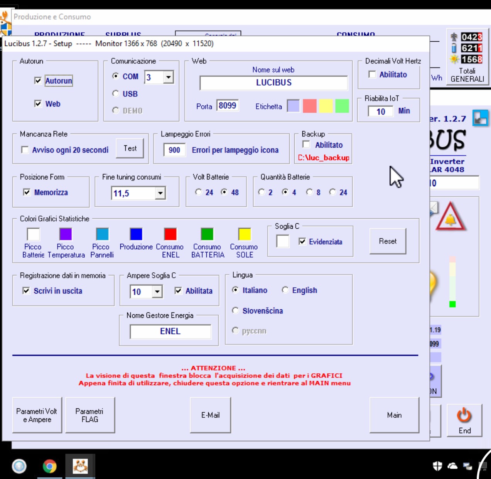Select the COM communication radio button

[115, 76]
